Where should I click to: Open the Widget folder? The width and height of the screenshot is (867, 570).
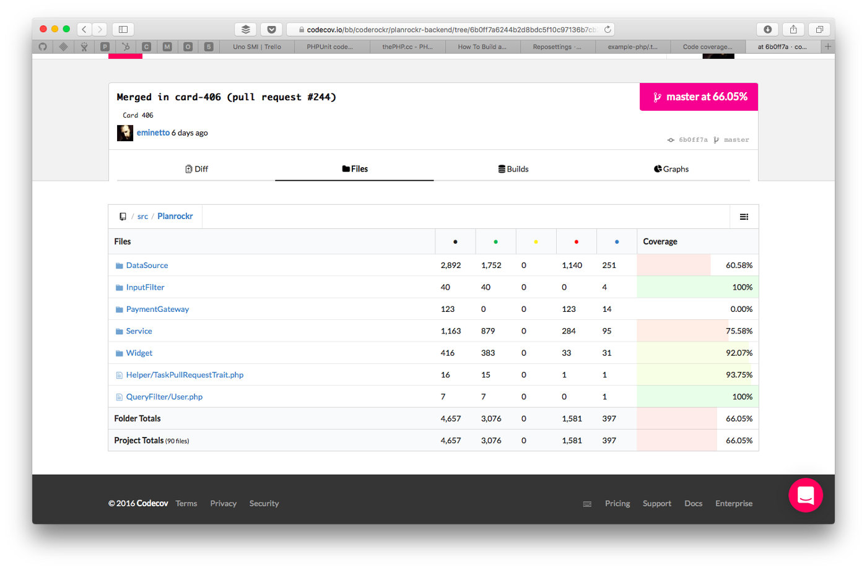tap(139, 353)
